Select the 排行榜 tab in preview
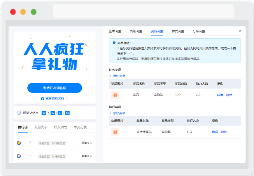 tap(23, 127)
